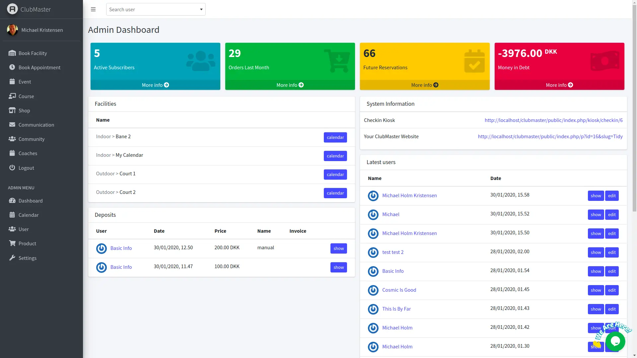Open calendar for Outdoor Court 1
Viewport: 637px width, 358px height.
click(335, 174)
